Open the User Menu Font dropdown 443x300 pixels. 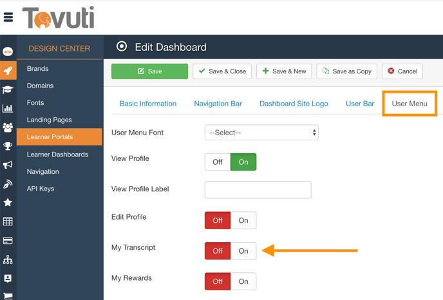tap(261, 133)
